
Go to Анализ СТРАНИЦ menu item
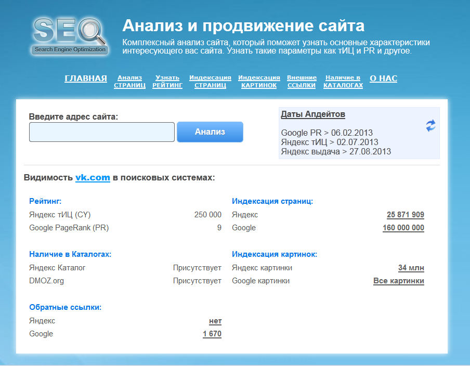(129, 82)
